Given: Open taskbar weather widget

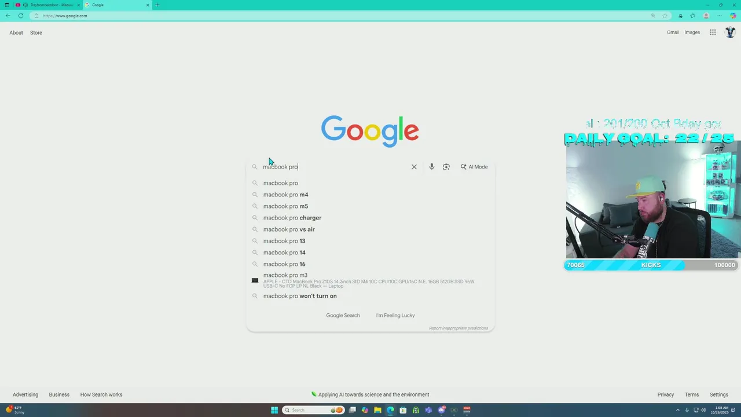Looking at the screenshot, I should coord(16,410).
